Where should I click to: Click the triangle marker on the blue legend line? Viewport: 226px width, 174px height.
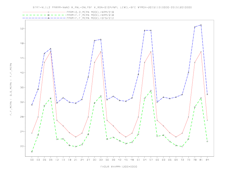[49, 18]
